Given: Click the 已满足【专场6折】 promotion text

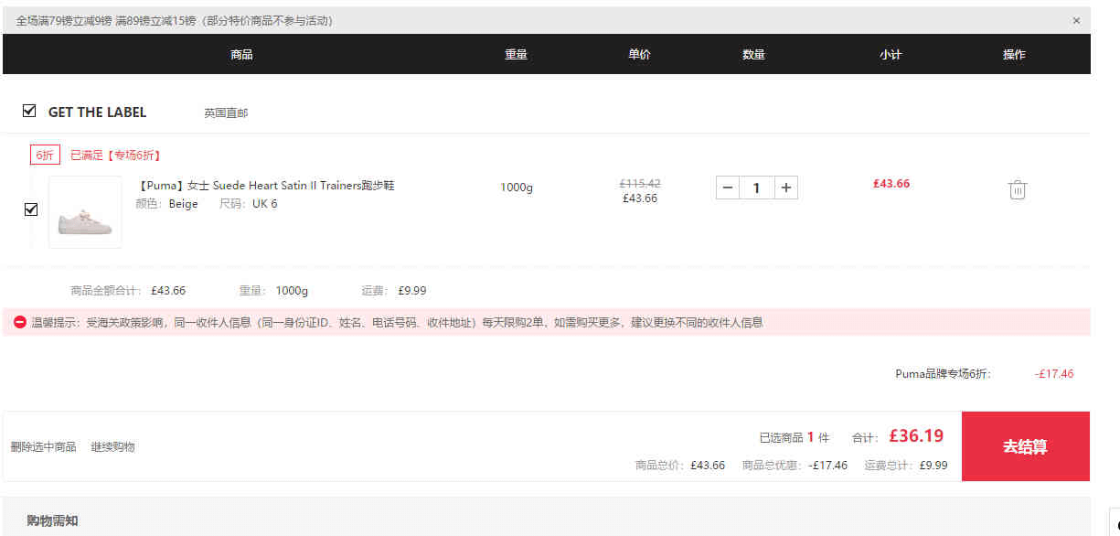Looking at the screenshot, I should tap(116, 155).
